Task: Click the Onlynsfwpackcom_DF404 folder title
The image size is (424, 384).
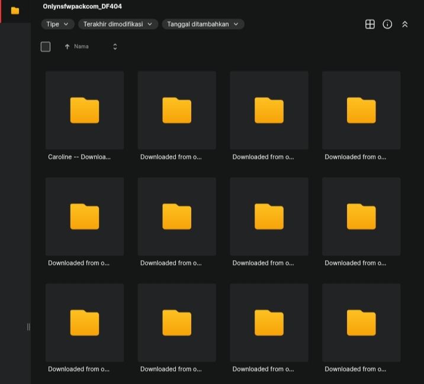Action: click(x=82, y=7)
